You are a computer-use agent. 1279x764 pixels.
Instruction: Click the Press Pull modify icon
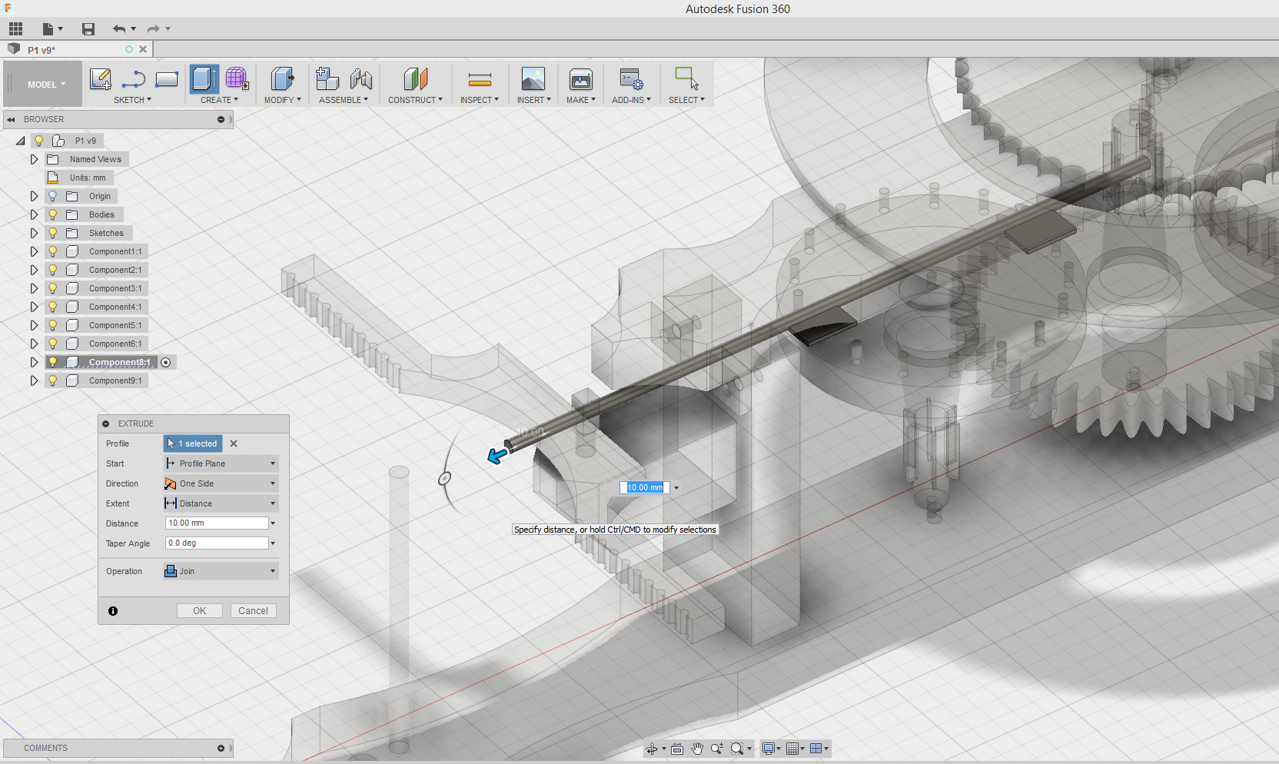pos(282,78)
